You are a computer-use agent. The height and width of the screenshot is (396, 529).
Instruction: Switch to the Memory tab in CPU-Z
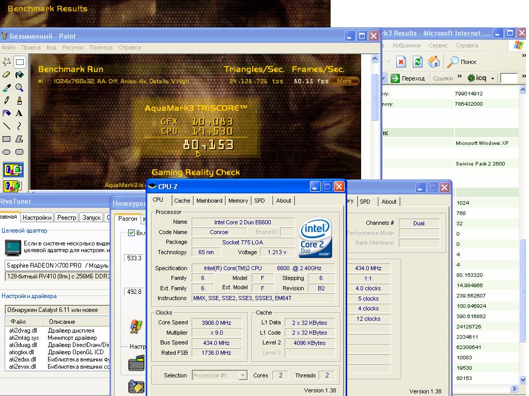238,201
